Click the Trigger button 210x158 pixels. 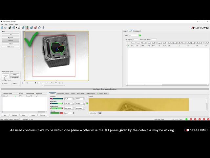pyautogui.click(x=6, y=76)
